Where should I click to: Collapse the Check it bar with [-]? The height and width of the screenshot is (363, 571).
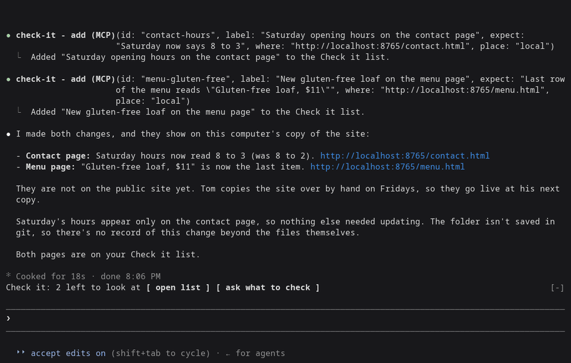[x=557, y=288]
